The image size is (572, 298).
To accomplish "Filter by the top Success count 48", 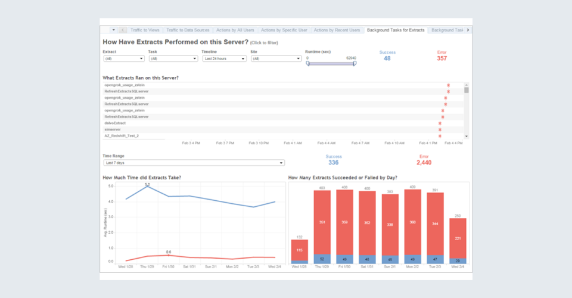I will point(387,58).
